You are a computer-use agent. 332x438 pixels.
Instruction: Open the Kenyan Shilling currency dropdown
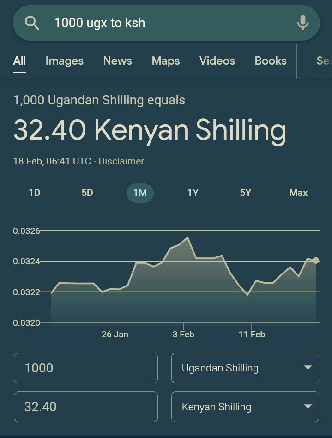(x=245, y=407)
